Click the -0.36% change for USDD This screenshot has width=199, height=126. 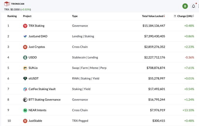click(x=189, y=57)
